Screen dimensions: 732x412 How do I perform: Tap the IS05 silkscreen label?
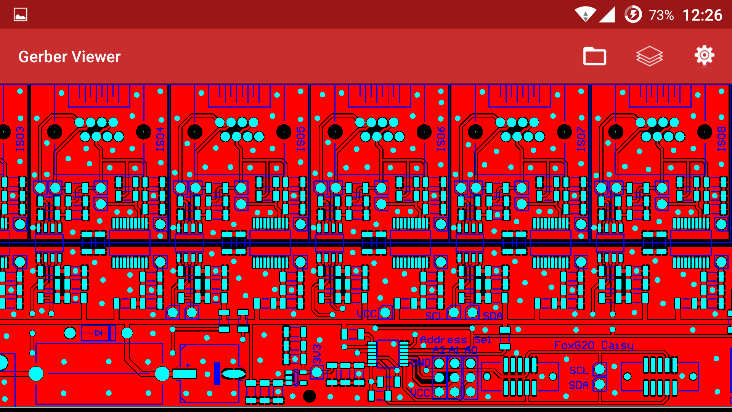pyautogui.click(x=301, y=139)
